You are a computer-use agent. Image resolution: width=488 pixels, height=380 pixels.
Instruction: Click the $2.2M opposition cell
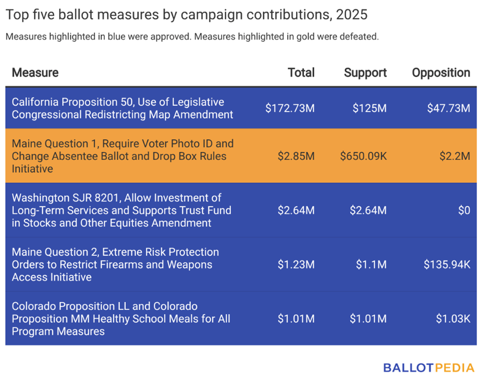pyautogui.click(x=455, y=156)
